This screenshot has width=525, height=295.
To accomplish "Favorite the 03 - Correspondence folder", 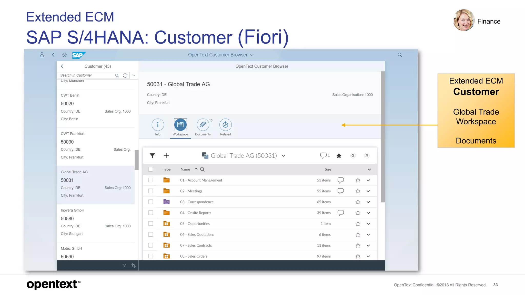I will point(358,202).
